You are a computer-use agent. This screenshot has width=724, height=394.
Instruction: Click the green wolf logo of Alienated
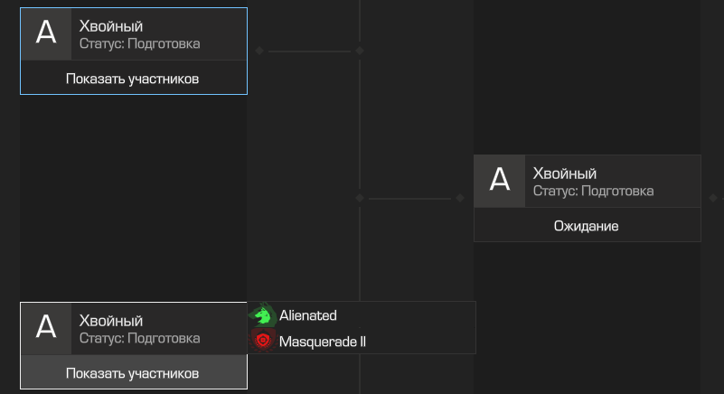click(x=263, y=315)
